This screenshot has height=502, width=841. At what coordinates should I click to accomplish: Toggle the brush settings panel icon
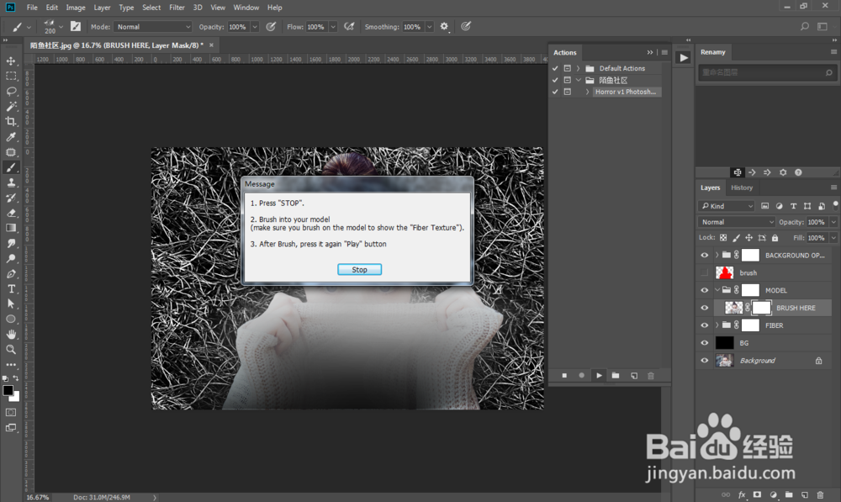pos(76,26)
